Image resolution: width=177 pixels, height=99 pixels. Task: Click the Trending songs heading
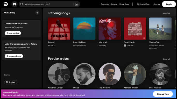59,13
